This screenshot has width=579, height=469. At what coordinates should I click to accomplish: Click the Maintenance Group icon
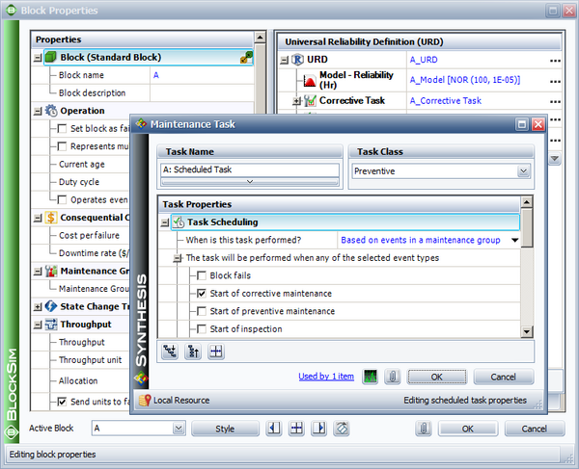coord(51,271)
